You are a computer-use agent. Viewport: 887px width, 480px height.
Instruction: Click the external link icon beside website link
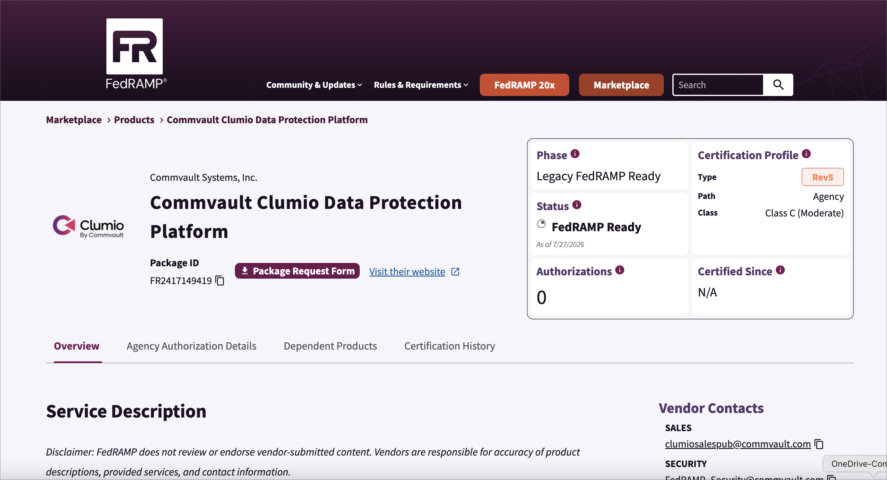point(455,272)
